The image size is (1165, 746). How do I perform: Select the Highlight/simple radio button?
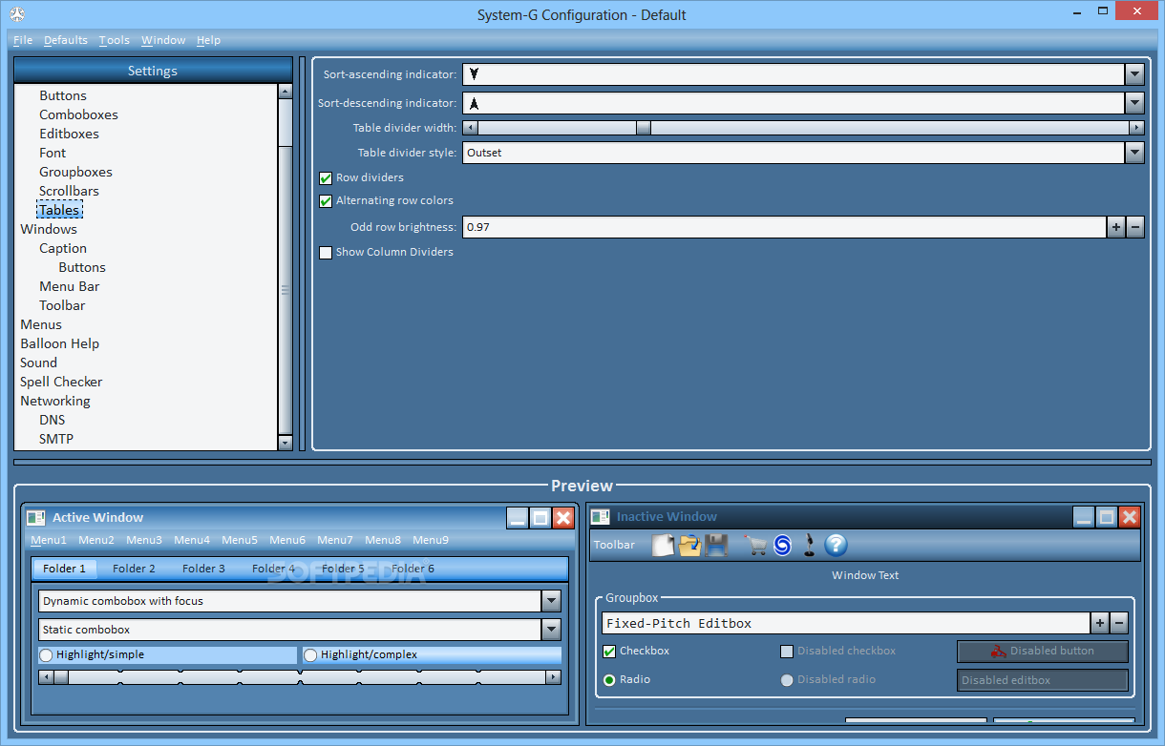click(x=46, y=655)
